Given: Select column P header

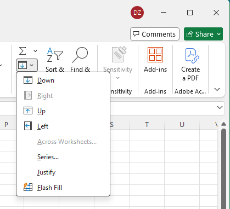Looking at the screenshot, I should (x=6, y=125).
